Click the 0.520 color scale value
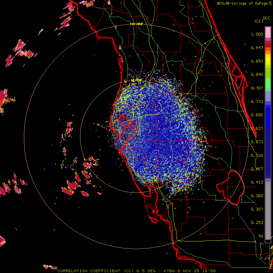Screen dimensions: 273x273 (x=257, y=156)
